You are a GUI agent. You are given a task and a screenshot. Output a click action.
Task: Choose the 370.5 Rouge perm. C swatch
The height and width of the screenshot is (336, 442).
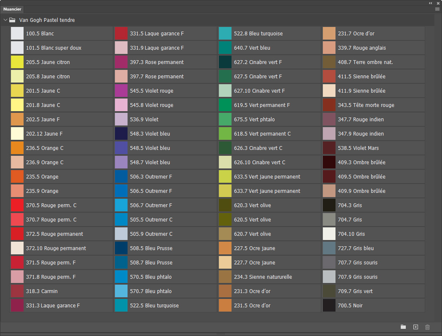17,205
